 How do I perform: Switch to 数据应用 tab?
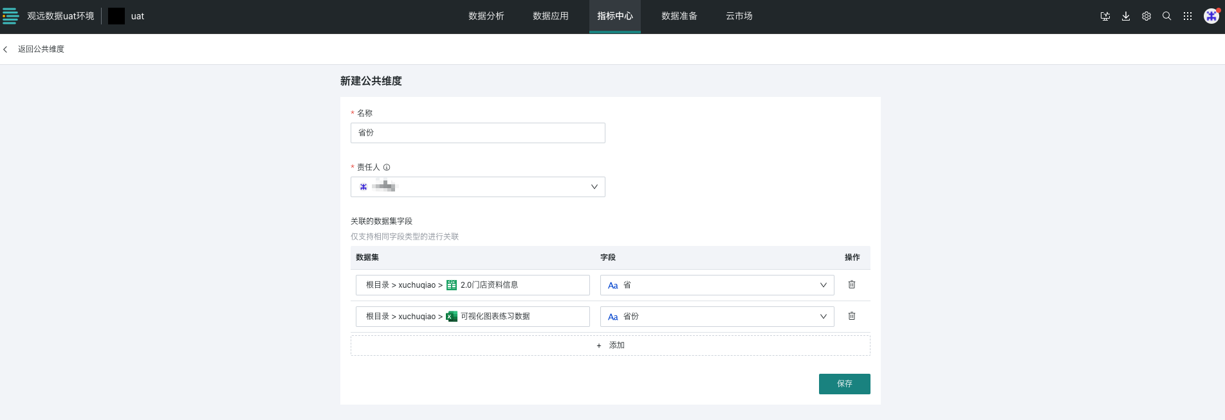(551, 16)
